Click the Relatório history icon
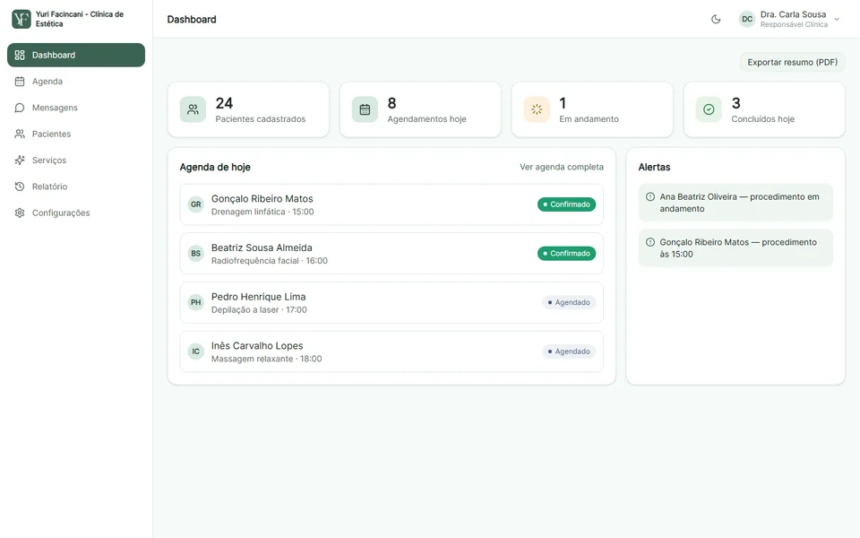 (x=20, y=187)
